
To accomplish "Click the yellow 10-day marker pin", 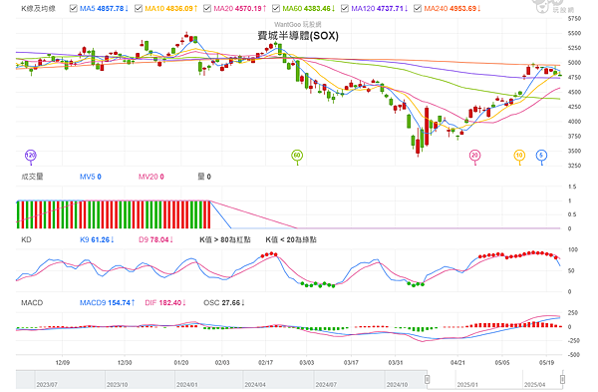I will [519, 157].
